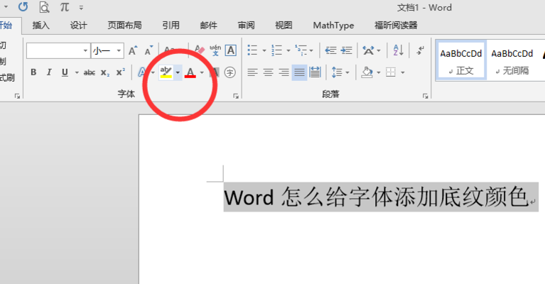Open font color dropdown arrow
Viewport: 545px width, 284px height.
[x=202, y=72]
